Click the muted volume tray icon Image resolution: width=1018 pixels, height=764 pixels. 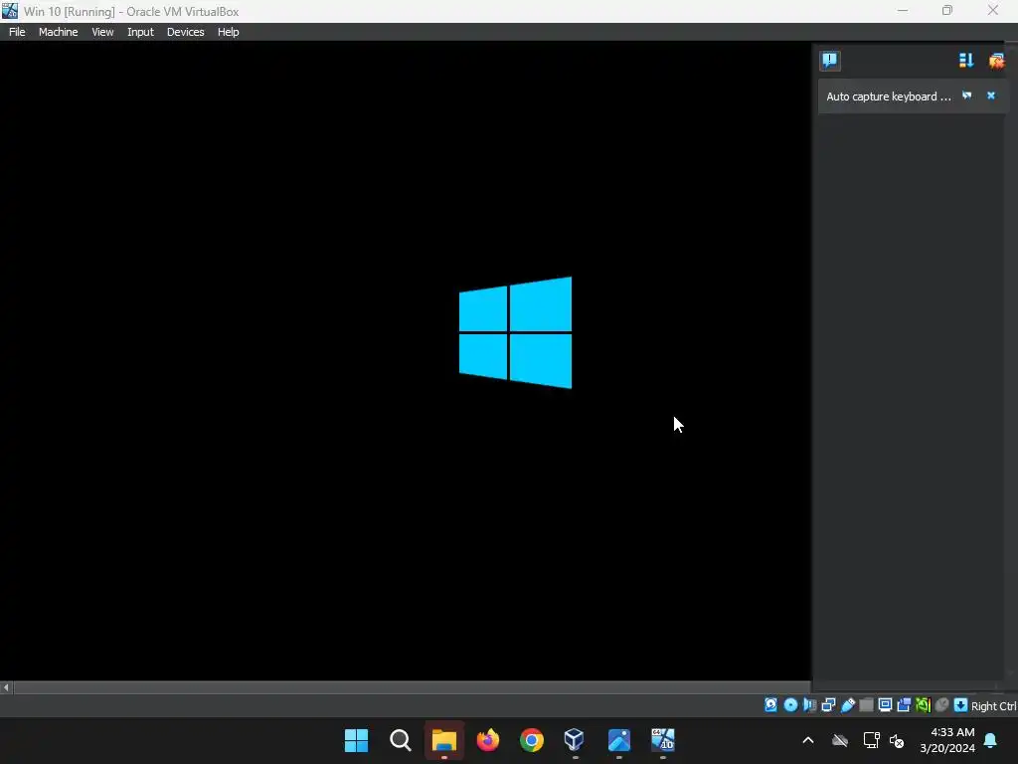[x=897, y=740]
